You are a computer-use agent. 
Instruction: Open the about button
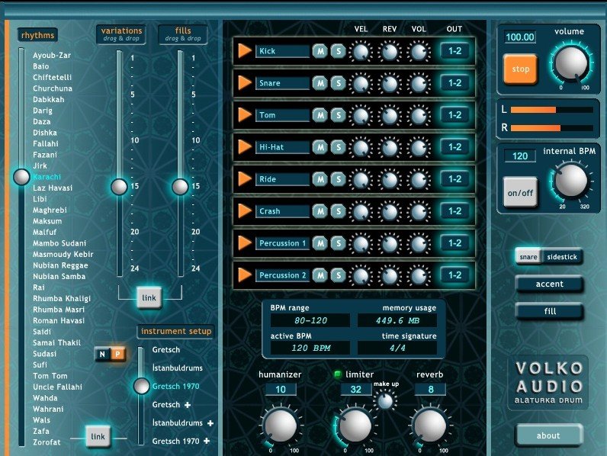(548, 435)
